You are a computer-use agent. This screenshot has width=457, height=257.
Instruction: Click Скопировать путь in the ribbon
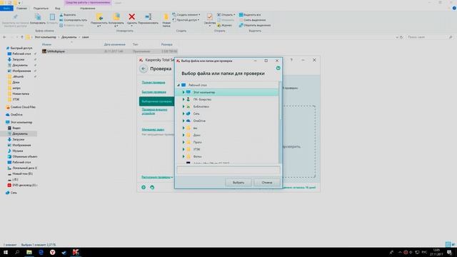click(x=73, y=20)
